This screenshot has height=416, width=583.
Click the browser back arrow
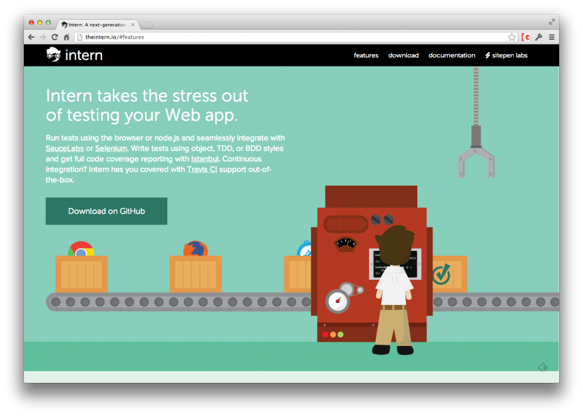click(x=31, y=37)
